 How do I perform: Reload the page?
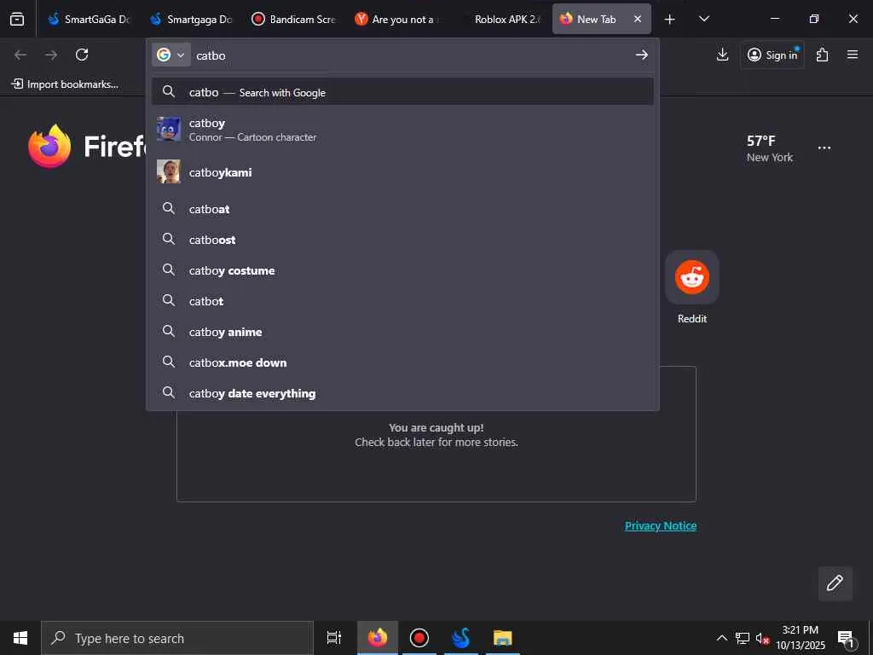tap(82, 55)
